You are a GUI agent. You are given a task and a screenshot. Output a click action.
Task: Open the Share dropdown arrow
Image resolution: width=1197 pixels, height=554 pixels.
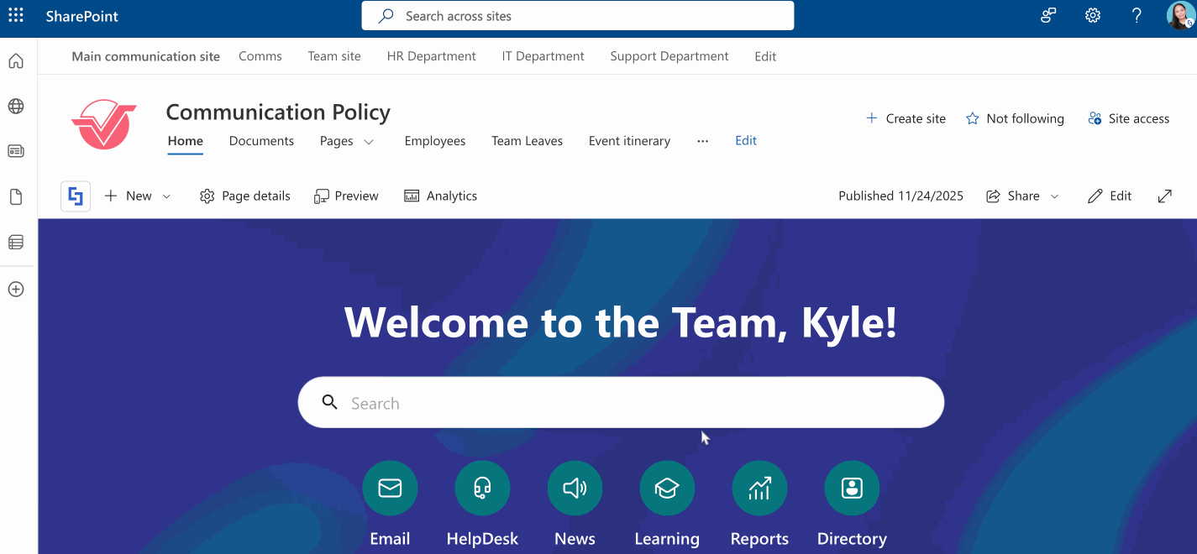pyautogui.click(x=1054, y=196)
